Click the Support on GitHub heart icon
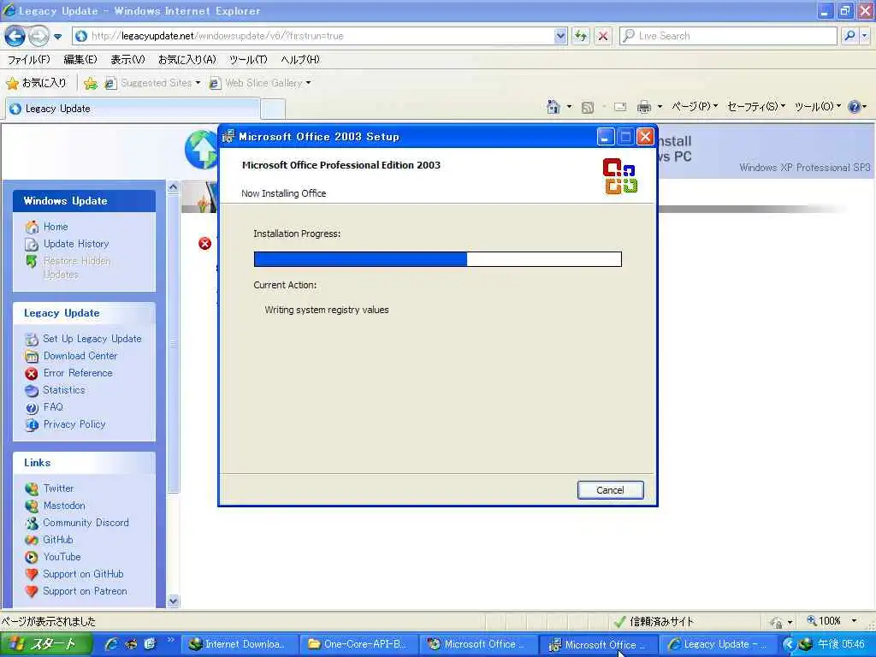This screenshot has height=657, width=876. click(x=32, y=574)
